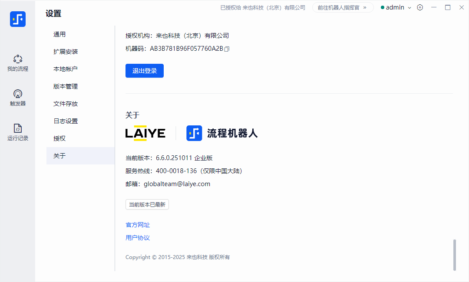Open the 官方网址 official website link
The width and height of the screenshot is (469, 282).
tap(138, 225)
